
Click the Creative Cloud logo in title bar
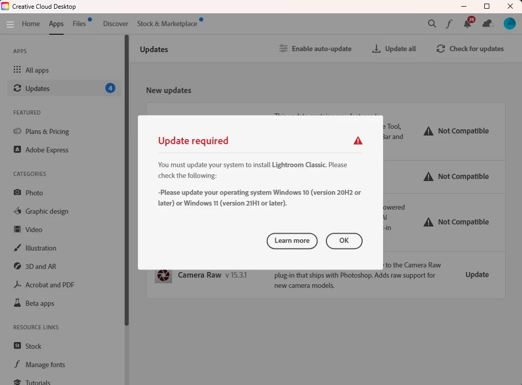(5, 6)
